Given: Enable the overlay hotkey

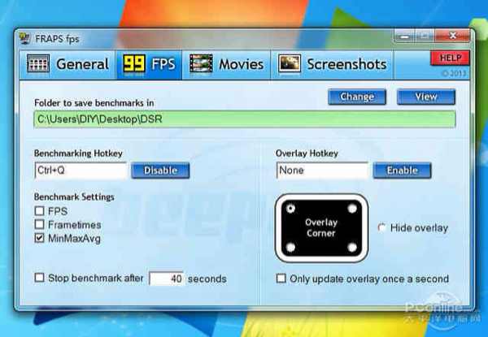Looking at the screenshot, I should (402, 171).
